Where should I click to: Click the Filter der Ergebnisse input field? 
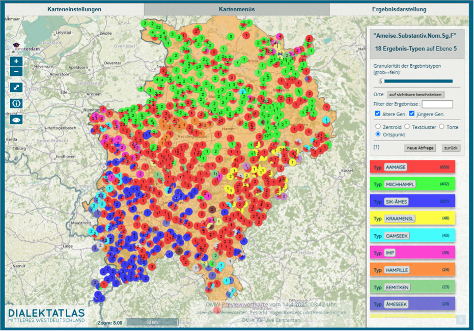[x=437, y=104]
